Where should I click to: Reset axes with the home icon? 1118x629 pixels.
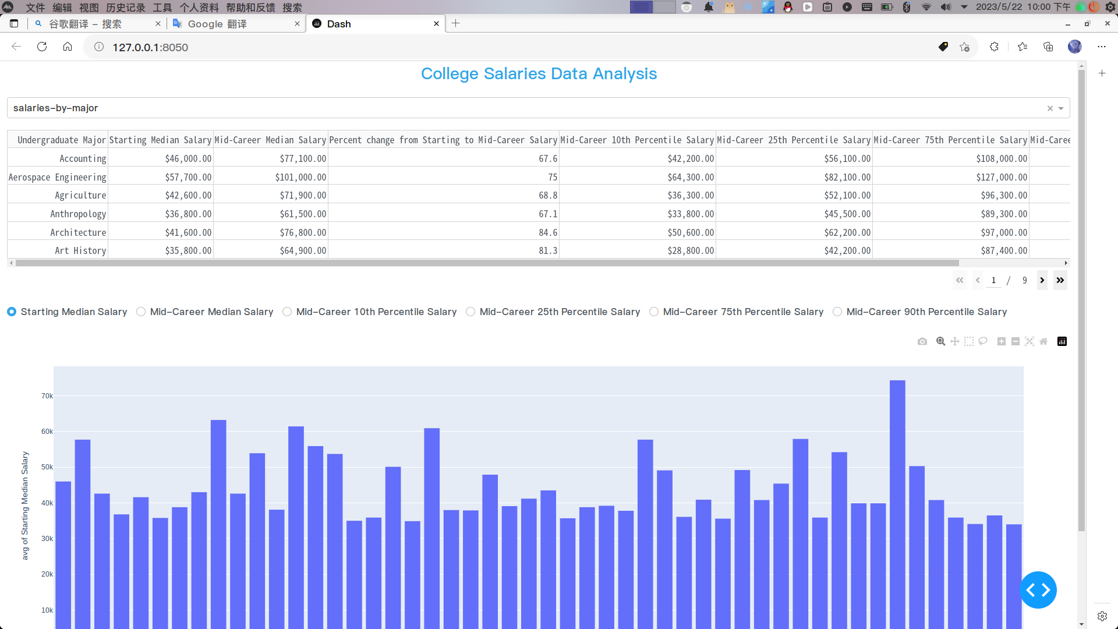pyautogui.click(x=1043, y=341)
